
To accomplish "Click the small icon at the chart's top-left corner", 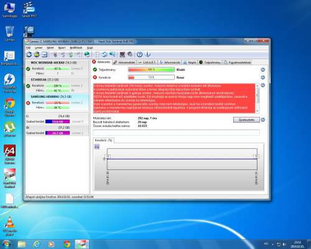I will click(97, 147).
